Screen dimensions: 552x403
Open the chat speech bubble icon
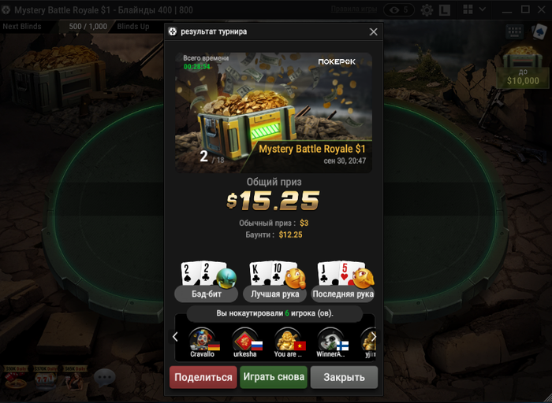click(x=105, y=378)
